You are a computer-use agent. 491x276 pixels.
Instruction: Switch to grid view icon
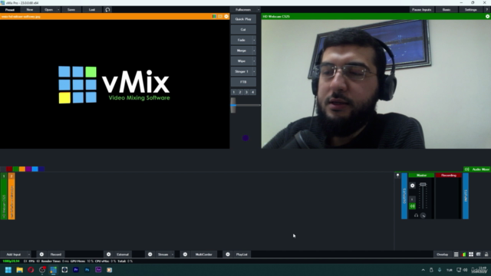[471, 255]
